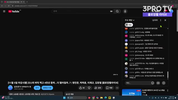This screenshot has width=178, height=100.
Task: Open the on-screen keyboard icon in search box
Action: click(x=111, y=11)
